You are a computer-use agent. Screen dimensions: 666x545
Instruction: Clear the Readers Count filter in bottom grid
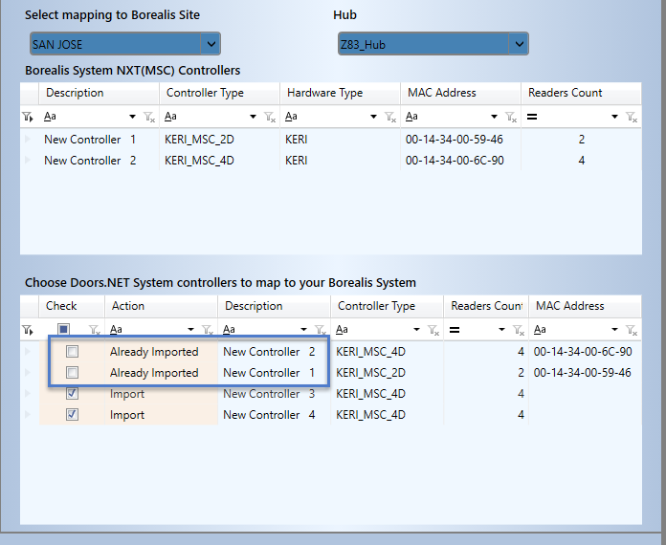(519, 330)
